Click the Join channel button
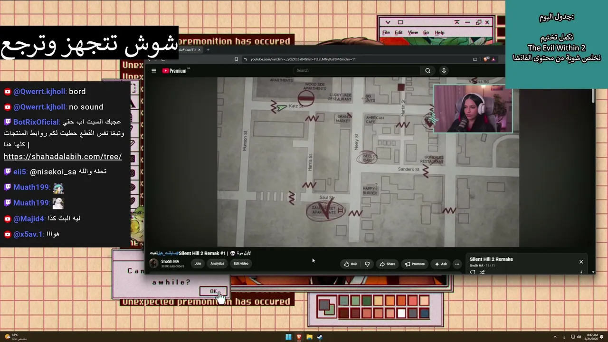 [198, 264]
